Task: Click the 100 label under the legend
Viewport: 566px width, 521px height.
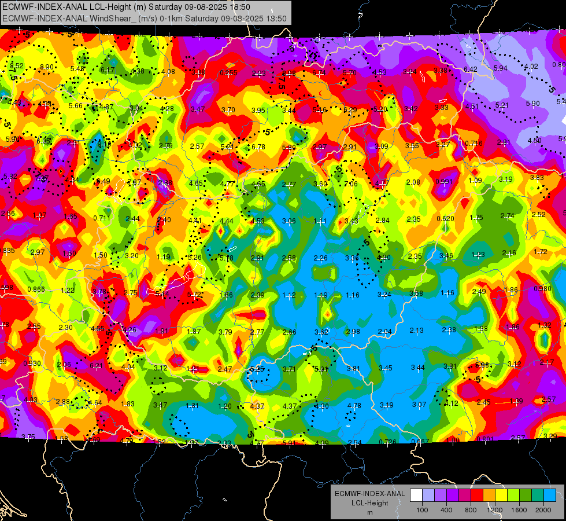Action: [x=422, y=510]
